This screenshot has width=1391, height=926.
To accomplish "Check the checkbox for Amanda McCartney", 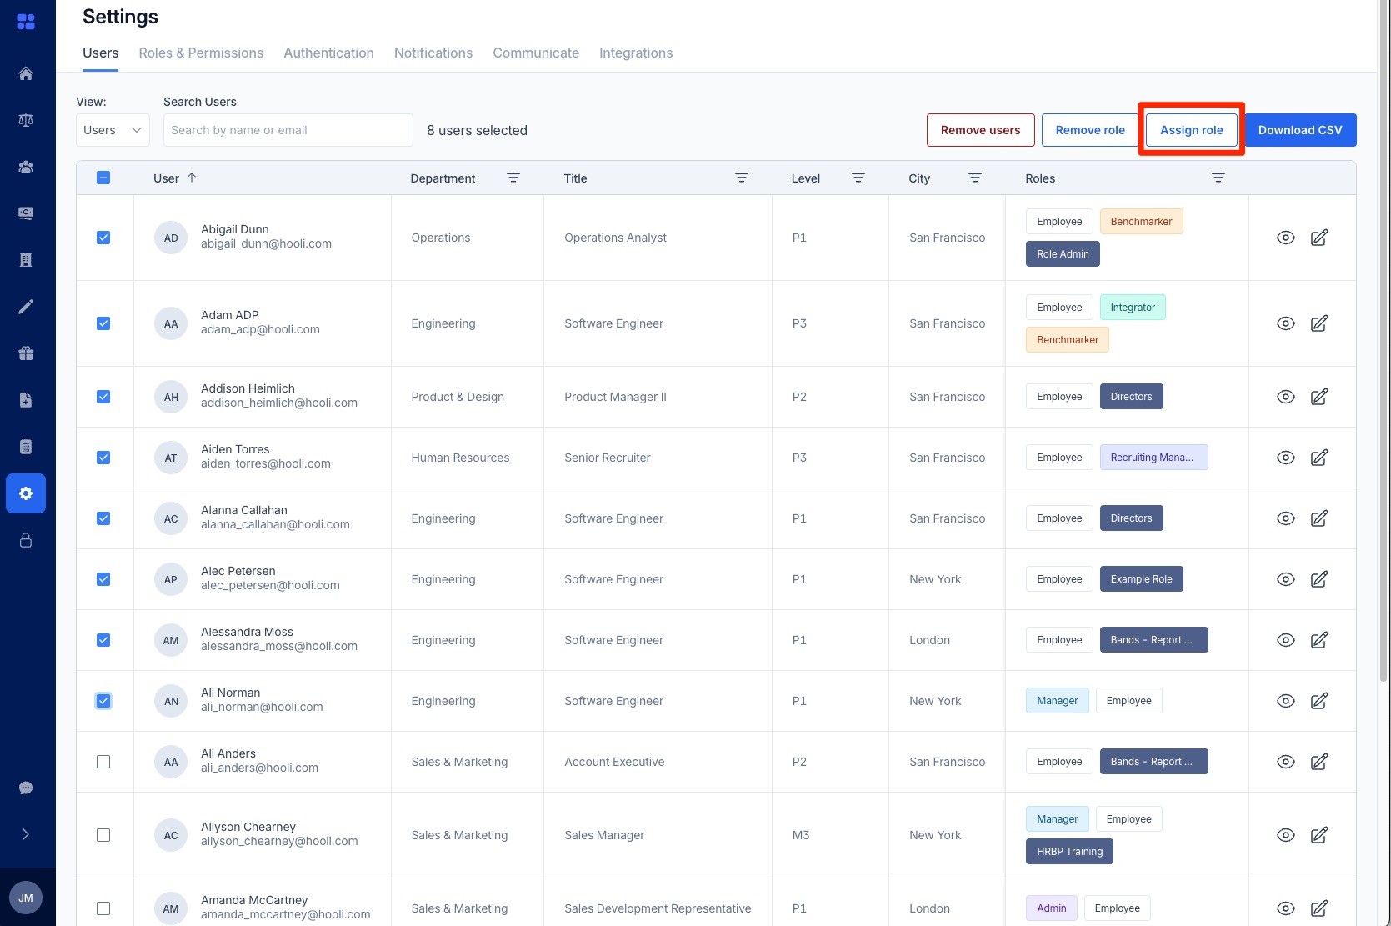I will [103, 908].
